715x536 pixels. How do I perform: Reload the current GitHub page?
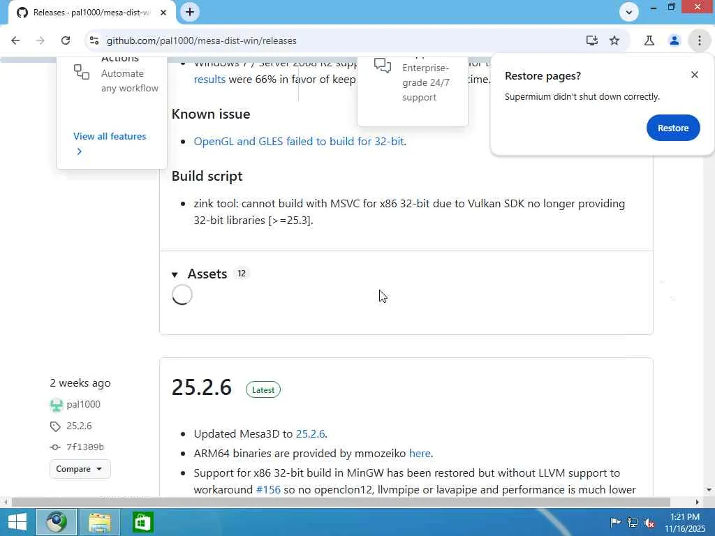click(66, 40)
